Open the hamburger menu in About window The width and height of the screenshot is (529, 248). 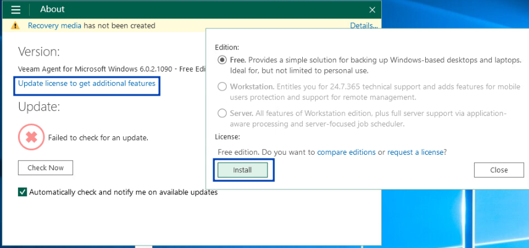click(16, 9)
